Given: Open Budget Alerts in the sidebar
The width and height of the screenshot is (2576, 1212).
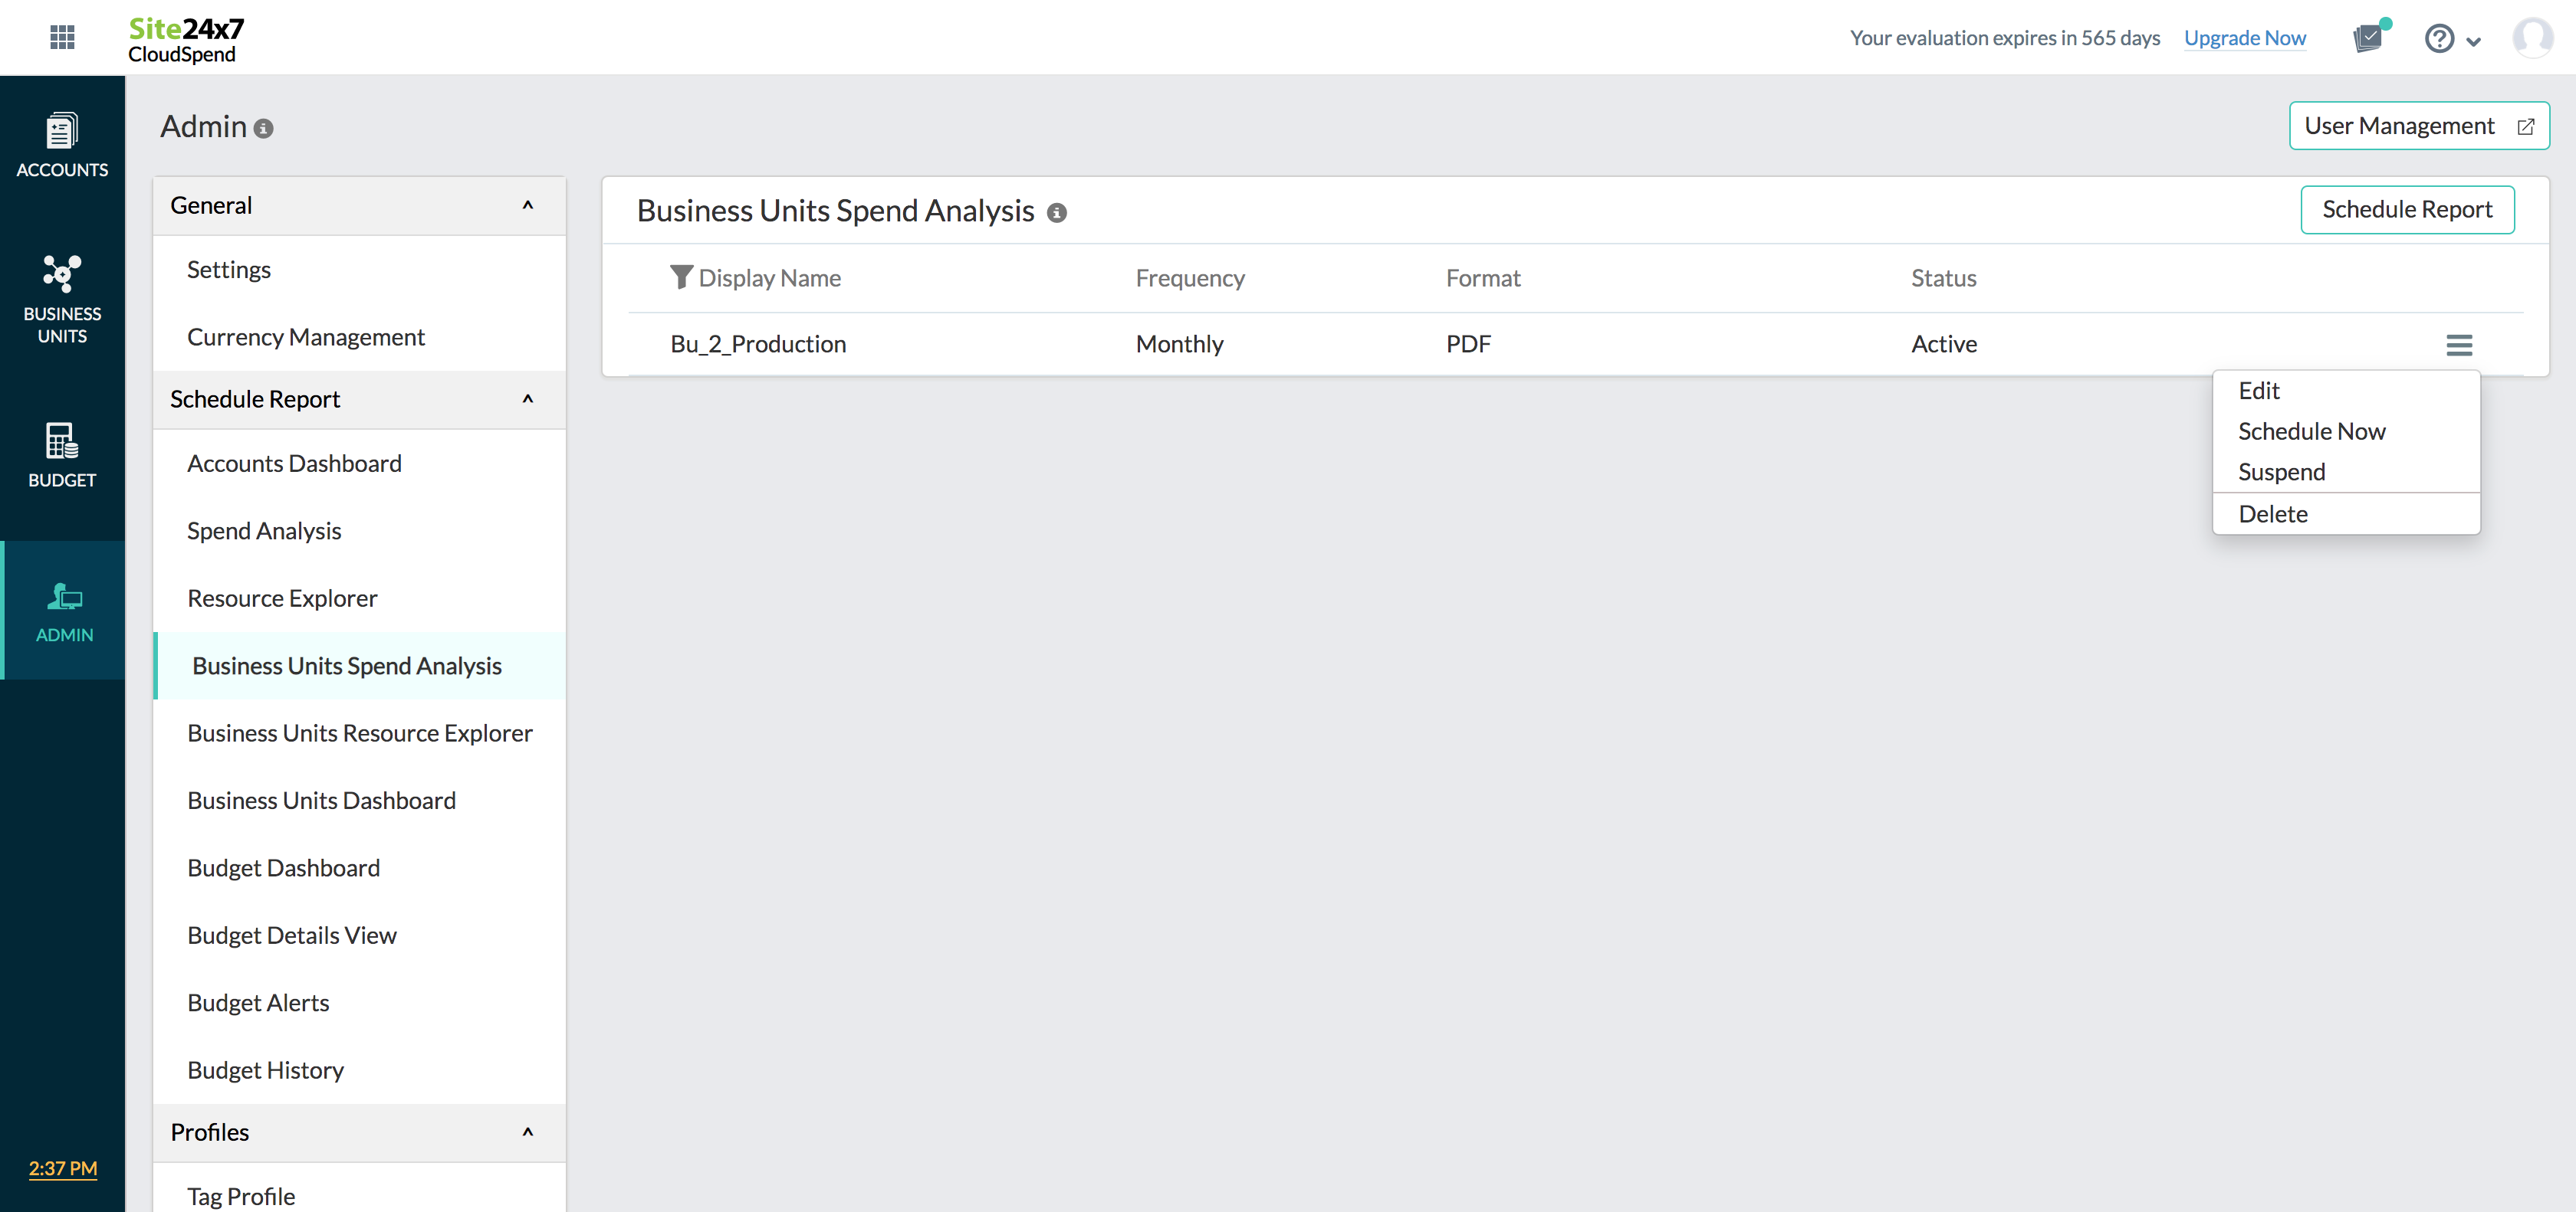Looking at the screenshot, I should (258, 1002).
